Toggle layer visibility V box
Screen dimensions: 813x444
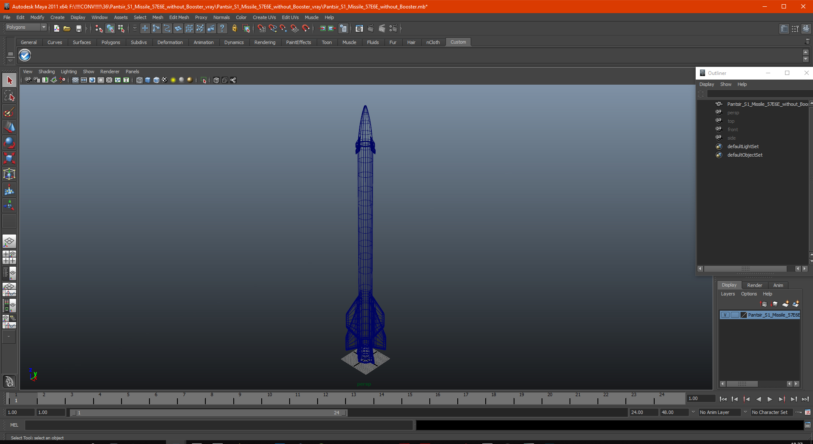click(725, 315)
